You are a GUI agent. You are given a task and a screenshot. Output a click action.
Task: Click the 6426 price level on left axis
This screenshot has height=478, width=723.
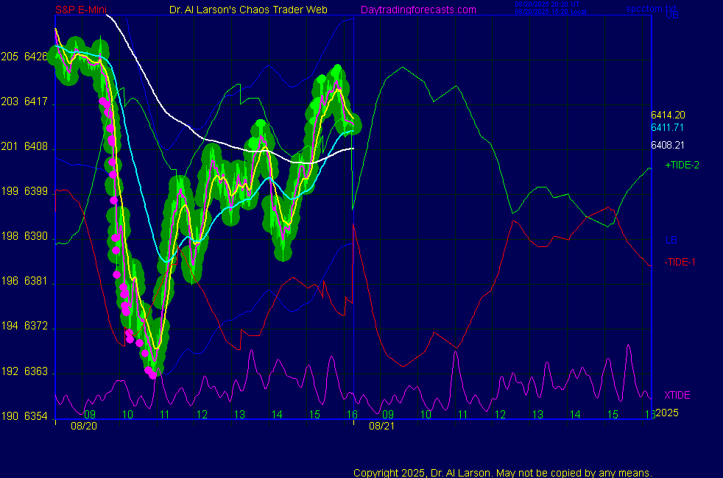(35, 57)
